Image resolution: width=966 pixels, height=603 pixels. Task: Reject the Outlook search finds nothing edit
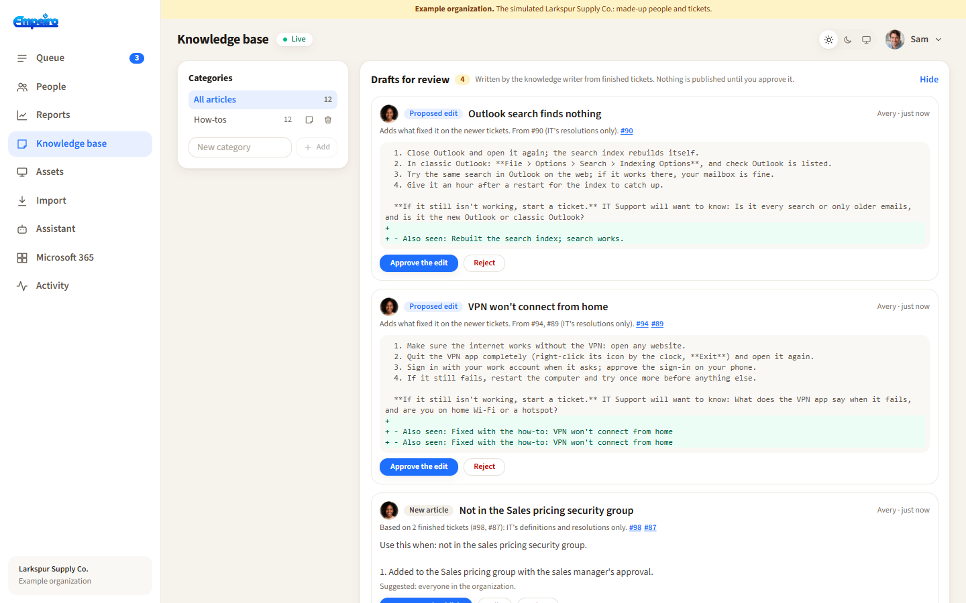pyautogui.click(x=484, y=263)
